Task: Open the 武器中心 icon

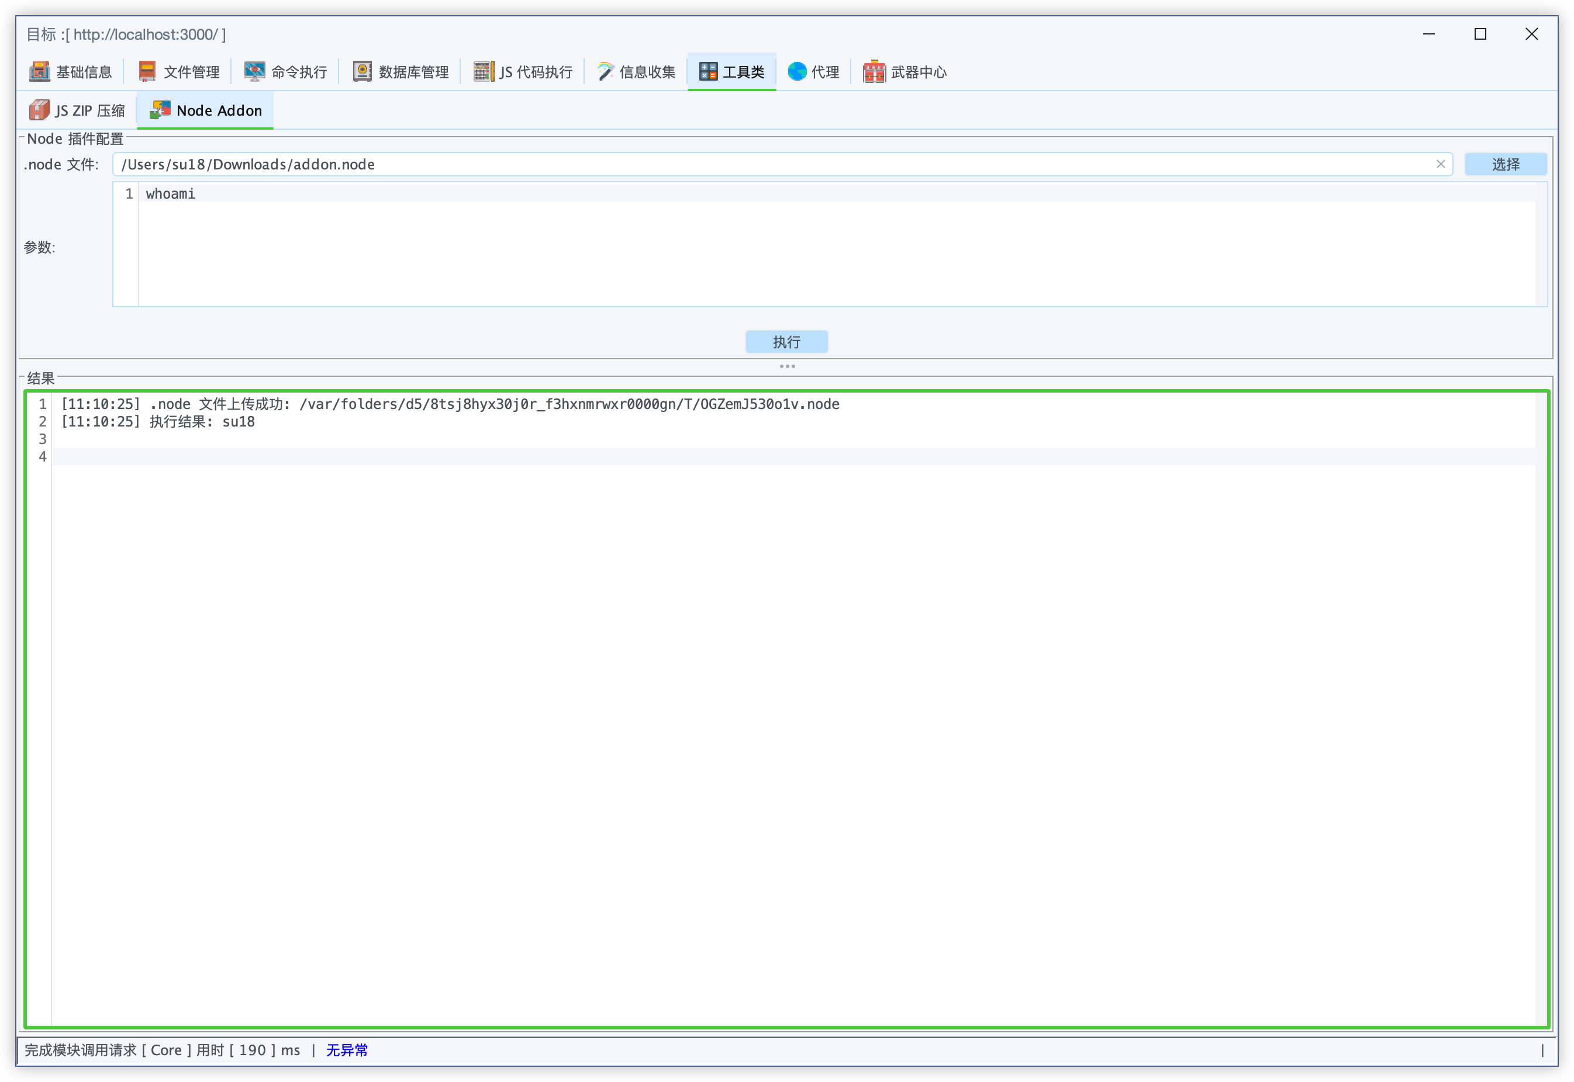Action: point(874,71)
